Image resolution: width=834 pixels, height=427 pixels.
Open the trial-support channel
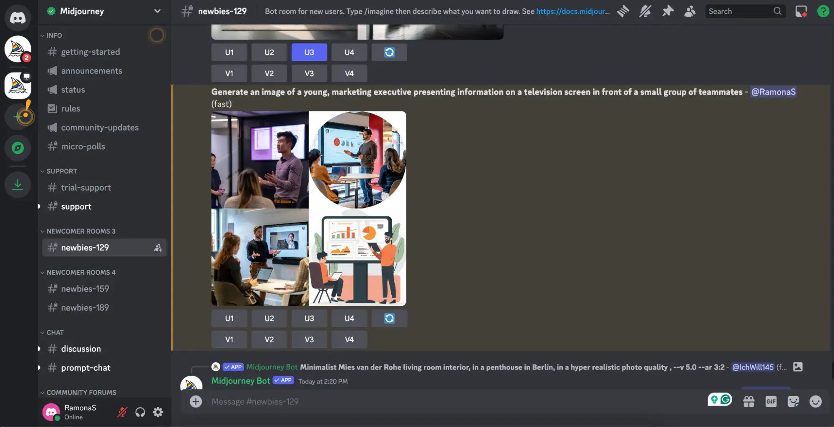pos(104,188)
